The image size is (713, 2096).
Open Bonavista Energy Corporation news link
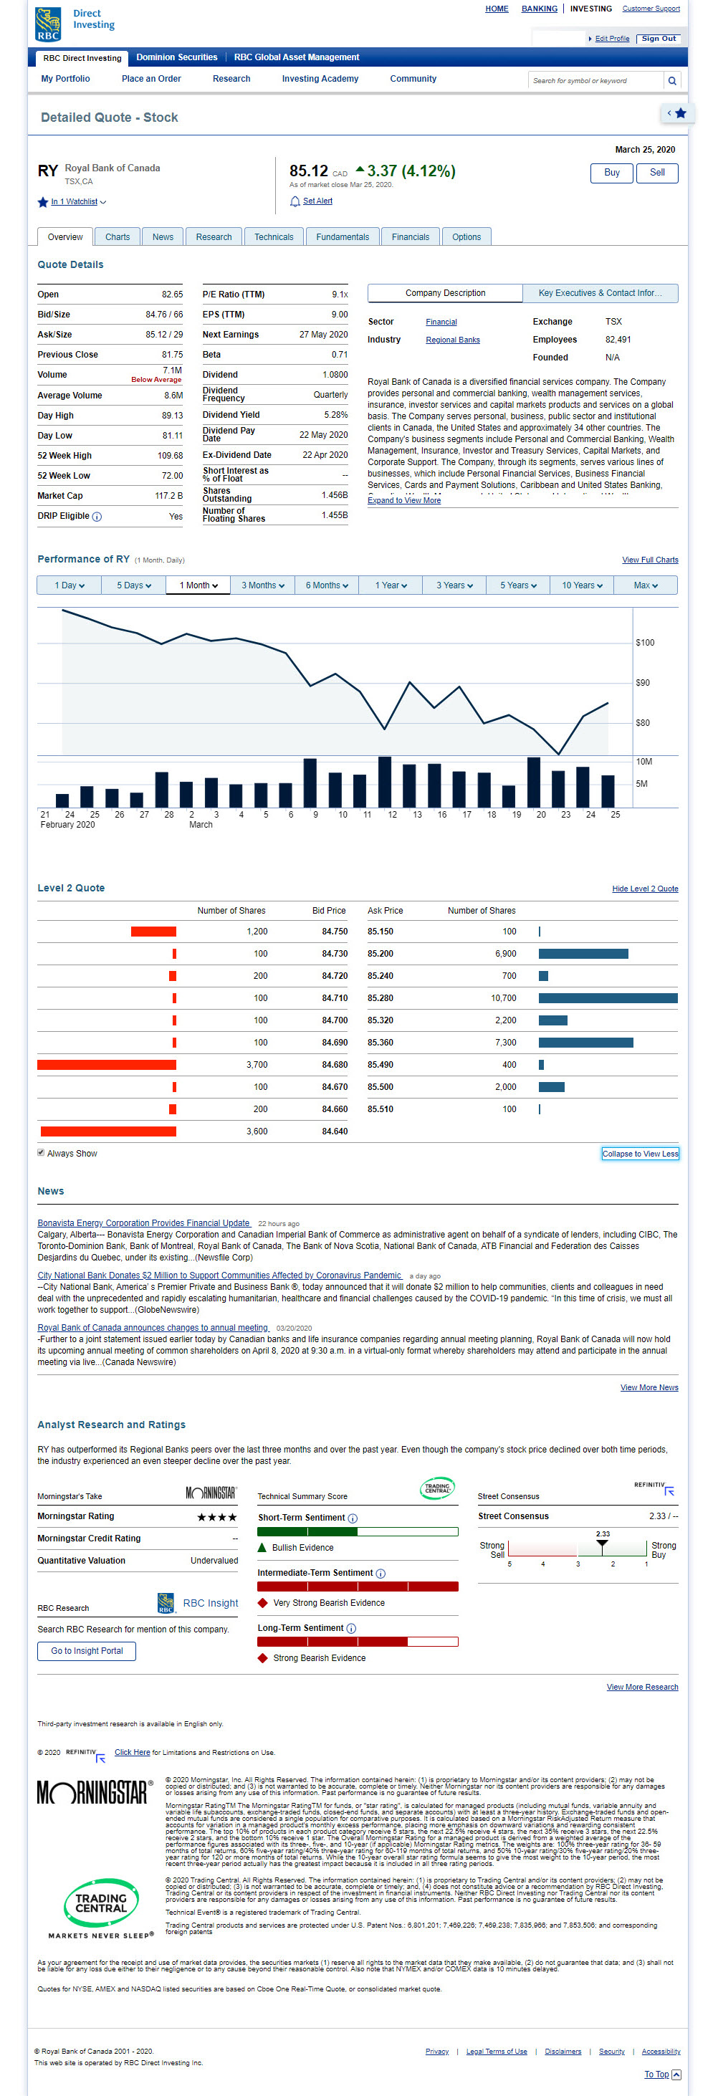coord(144,1222)
